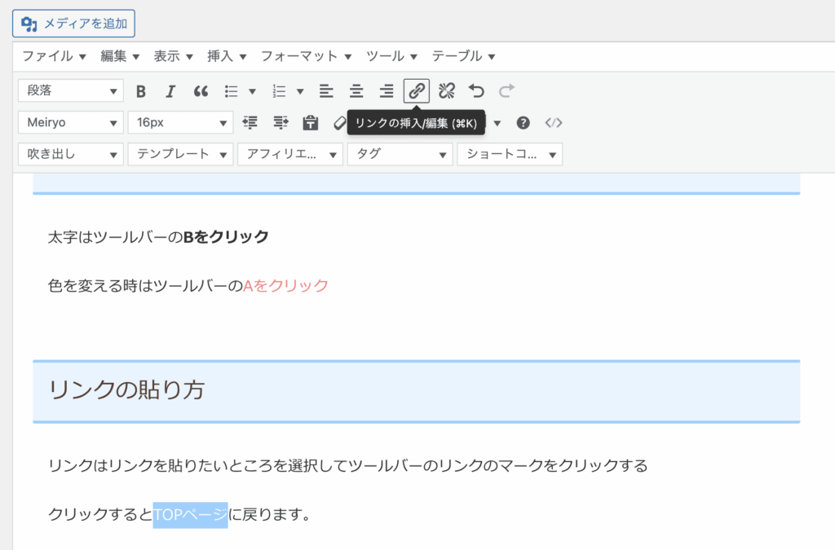Open the ショートコード dropdown
Viewport: 835px width, 550px height.
point(510,153)
